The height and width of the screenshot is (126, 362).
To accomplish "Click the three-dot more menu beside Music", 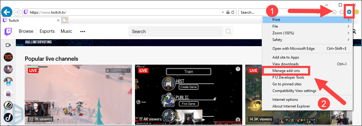I will [83, 31].
